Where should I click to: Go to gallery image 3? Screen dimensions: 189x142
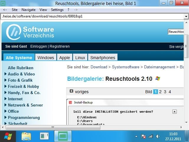[x=165, y=92]
